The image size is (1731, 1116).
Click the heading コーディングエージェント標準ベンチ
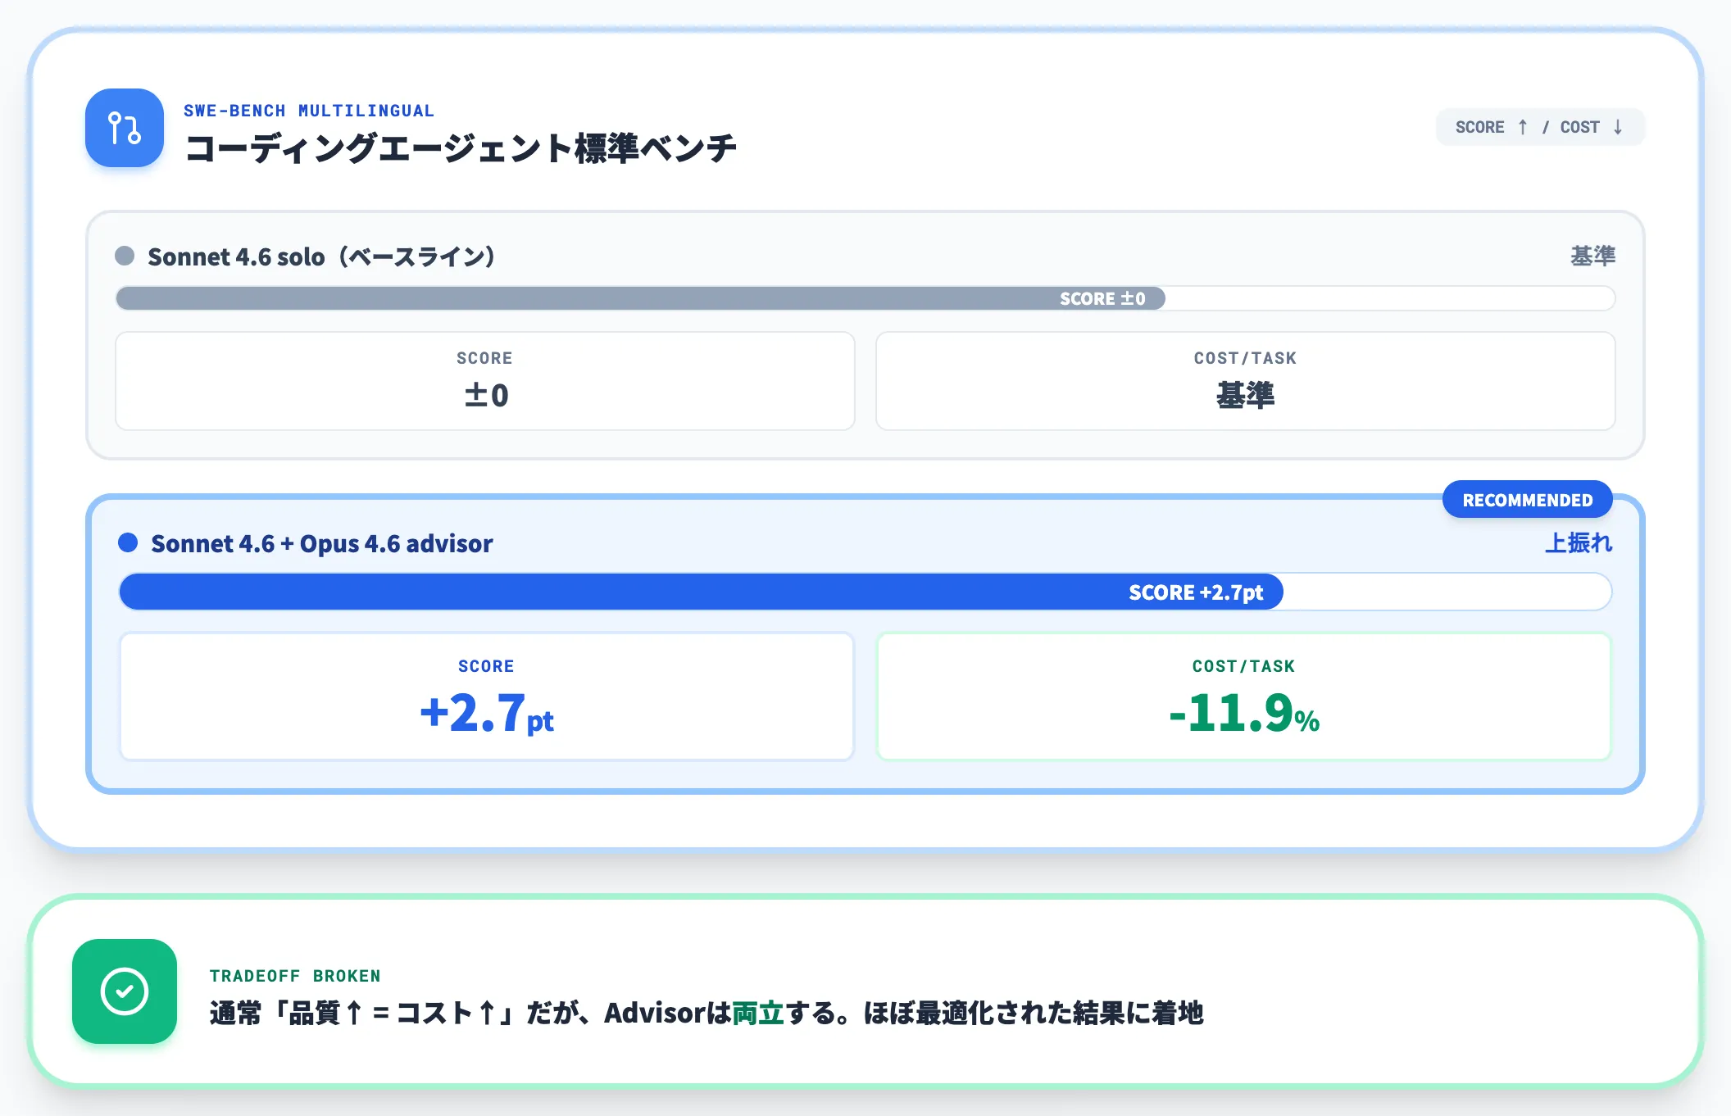pos(461,148)
